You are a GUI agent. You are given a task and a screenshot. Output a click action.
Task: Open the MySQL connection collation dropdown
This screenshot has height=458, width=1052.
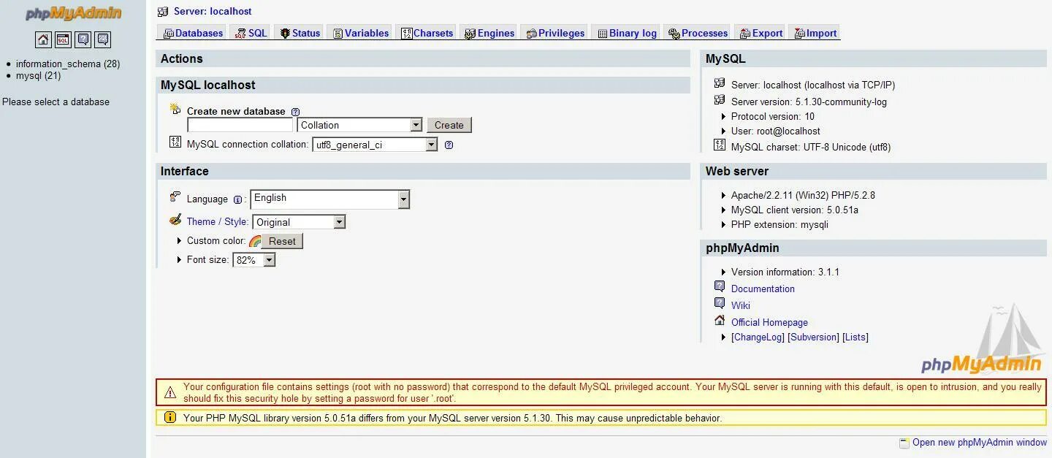[375, 145]
